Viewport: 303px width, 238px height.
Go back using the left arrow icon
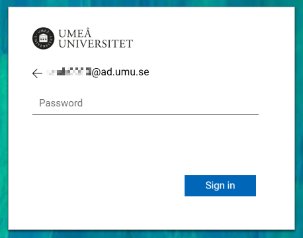(37, 73)
